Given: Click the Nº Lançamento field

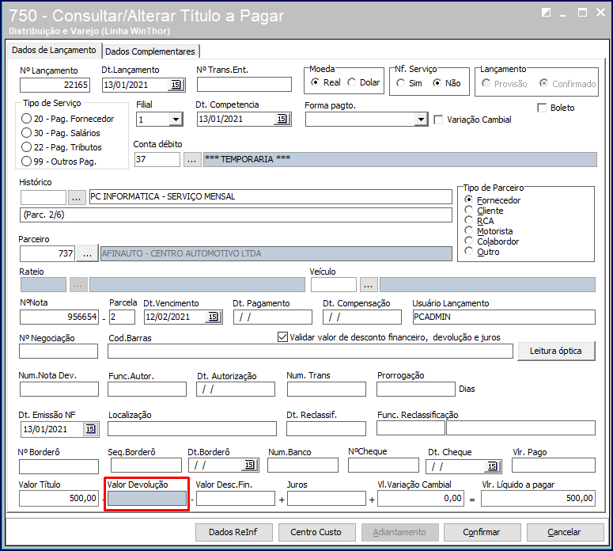Looking at the screenshot, I should pos(55,85).
